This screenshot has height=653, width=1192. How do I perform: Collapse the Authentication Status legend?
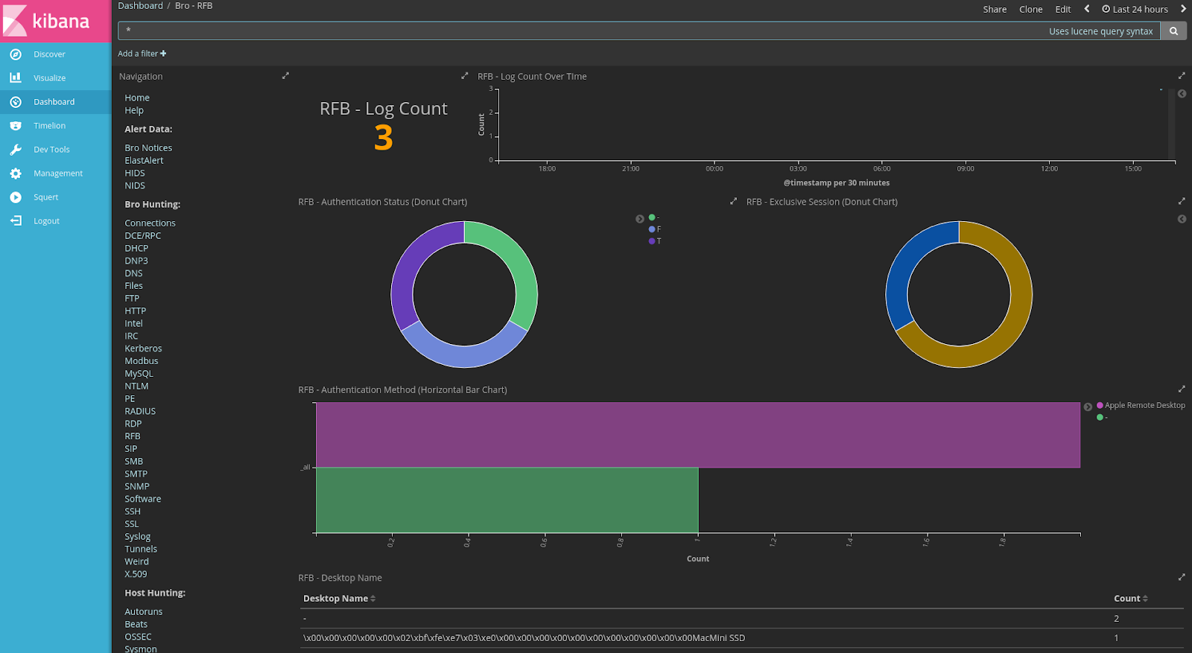click(639, 219)
